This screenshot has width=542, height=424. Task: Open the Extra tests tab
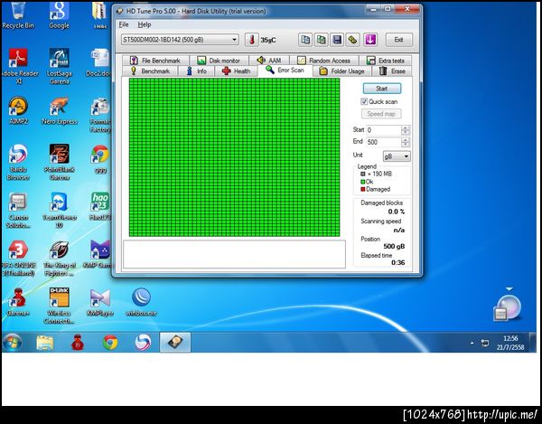coord(385,61)
